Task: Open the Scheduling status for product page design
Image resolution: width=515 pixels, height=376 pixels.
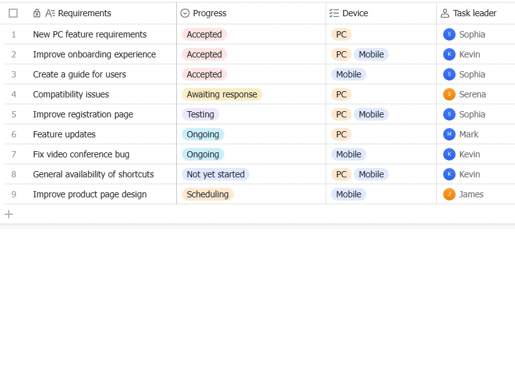Action: tap(207, 194)
